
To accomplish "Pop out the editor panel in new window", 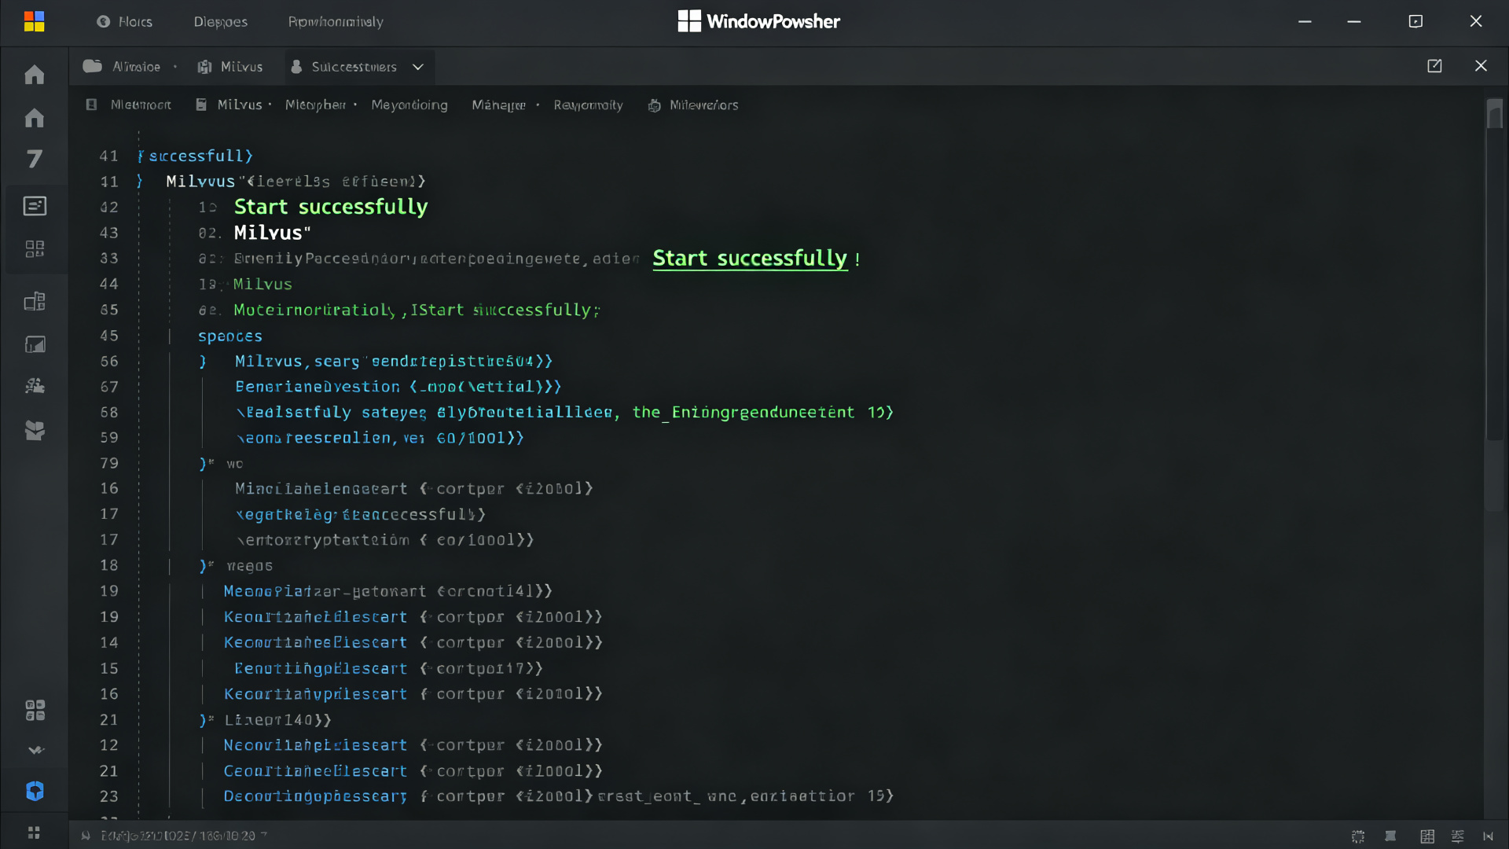I will click(1434, 66).
